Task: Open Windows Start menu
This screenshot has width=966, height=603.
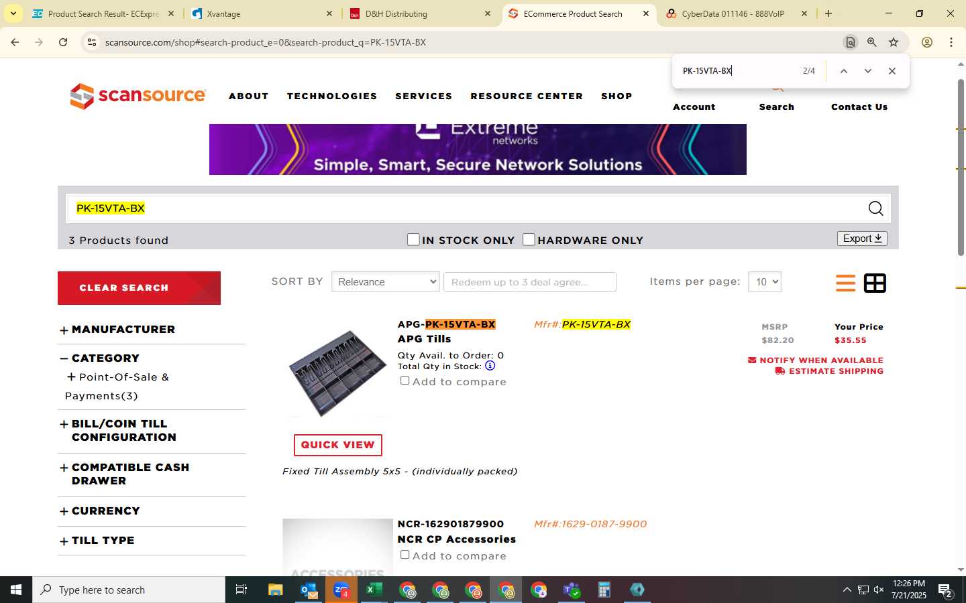Action: [16, 590]
